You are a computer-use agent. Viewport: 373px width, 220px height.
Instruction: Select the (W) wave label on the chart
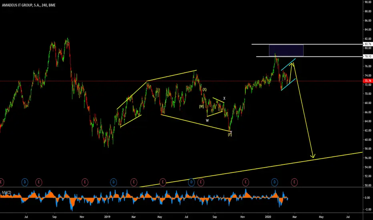click(x=201, y=106)
